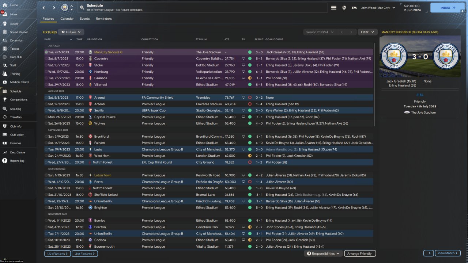This screenshot has height=263, width=468.
Task: Open Competitions from the sidebar
Action: [x=19, y=99]
